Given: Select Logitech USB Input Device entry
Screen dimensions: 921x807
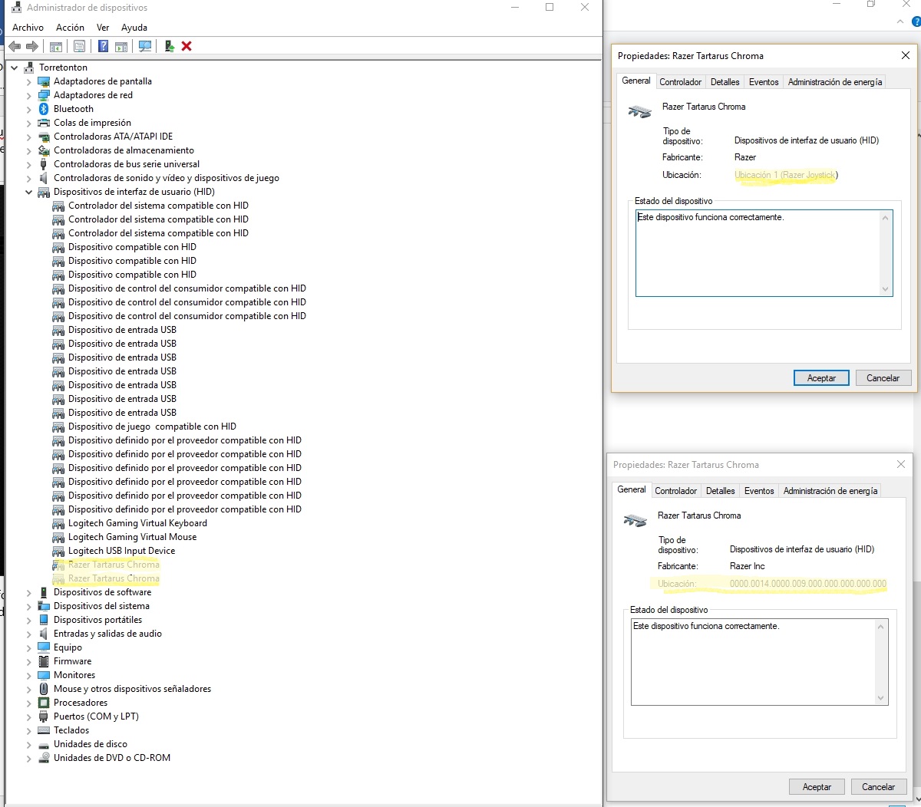Looking at the screenshot, I should [x=121, y=551].
